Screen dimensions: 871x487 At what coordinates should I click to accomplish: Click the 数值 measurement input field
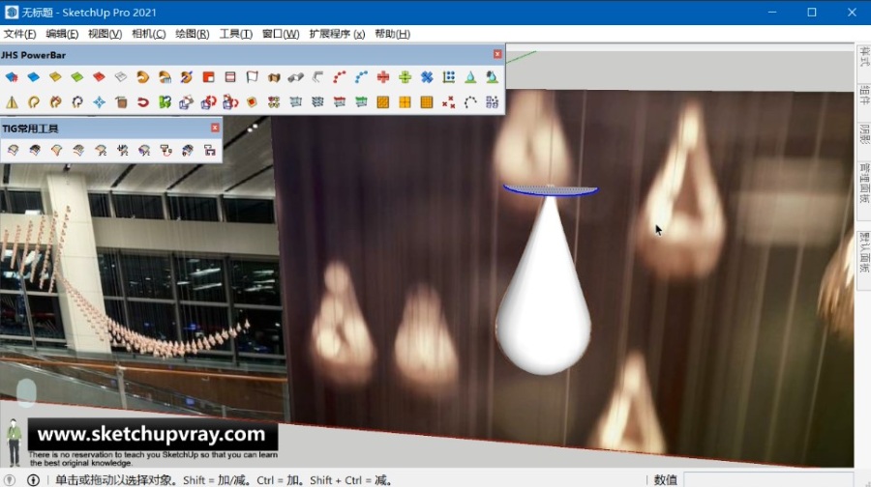coord(768,480)
